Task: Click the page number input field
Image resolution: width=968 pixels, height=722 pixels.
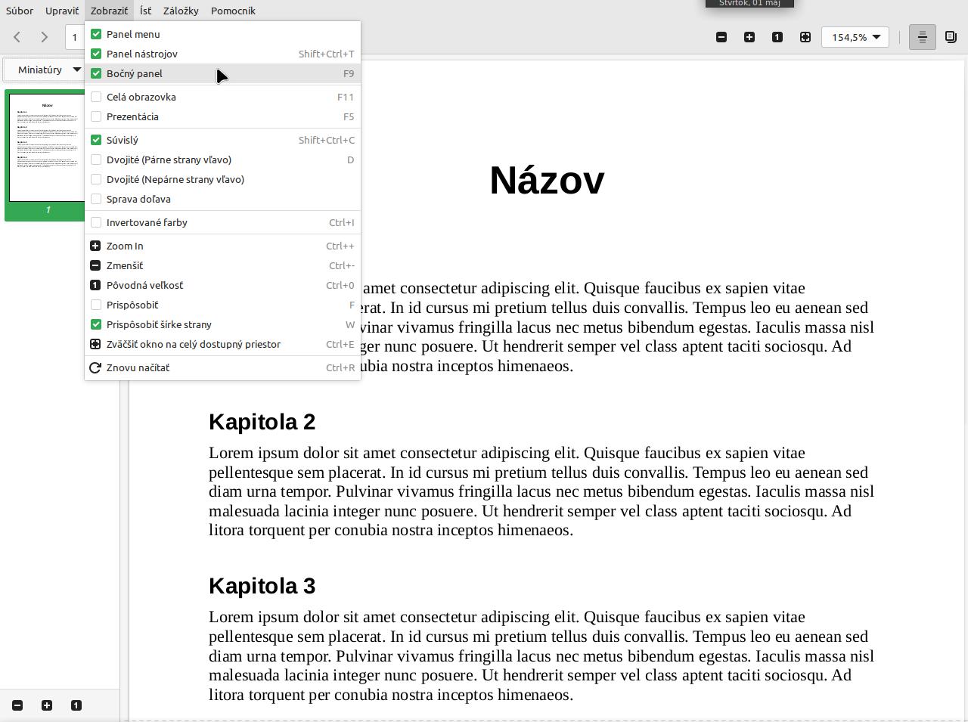Action: (76, 37)
